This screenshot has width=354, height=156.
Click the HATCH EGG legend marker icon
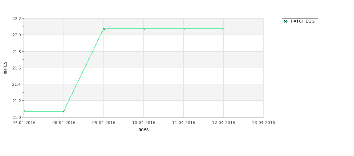[285, 21]
